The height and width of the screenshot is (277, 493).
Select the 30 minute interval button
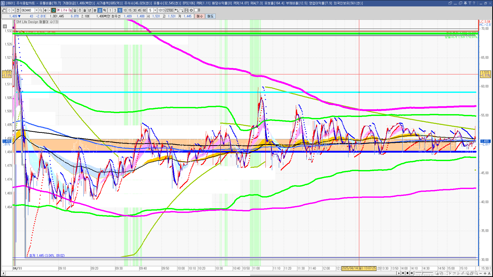click(x=135, y=10)
